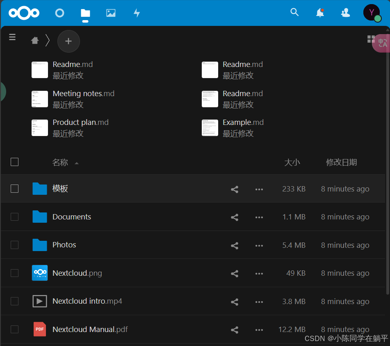Viewport: 390px width, 346px height.
Task: Share Nextcloud Manual.pdf
Action: click(235, 330)
